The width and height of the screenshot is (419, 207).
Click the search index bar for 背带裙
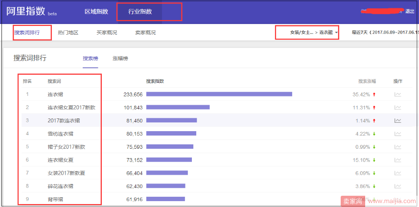click(x=165, y=199)
